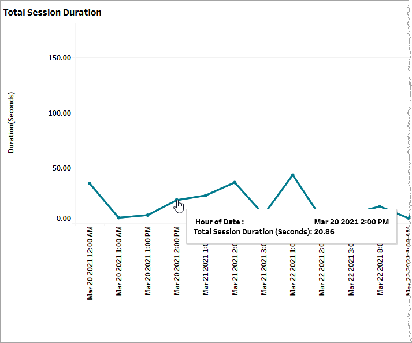Viewport: 412px width, 343px height.
Task: Select the data point above Mar 20 1:00 PM
Action: point(148,215)
